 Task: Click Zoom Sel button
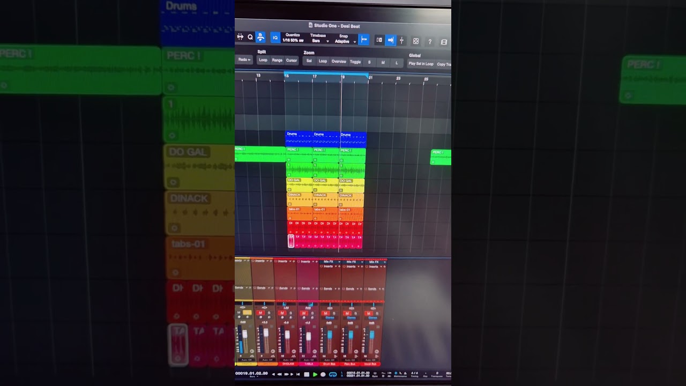coord(309,61)
